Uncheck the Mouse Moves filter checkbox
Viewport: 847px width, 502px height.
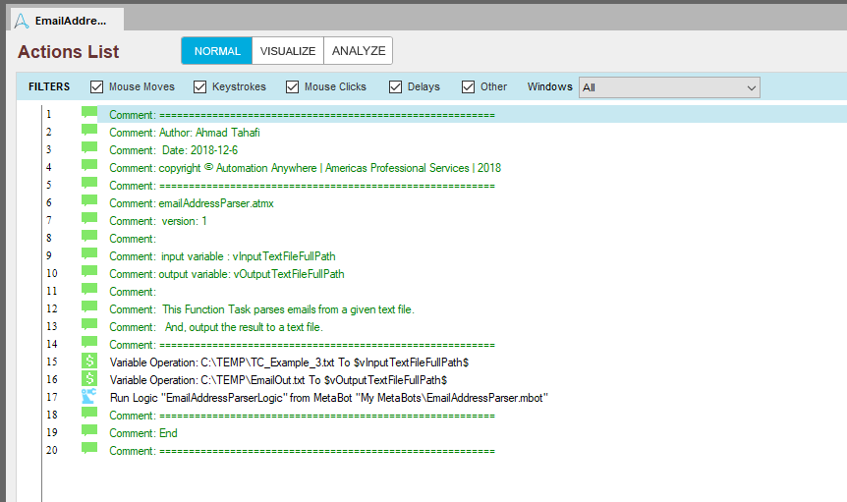point(97,86)
